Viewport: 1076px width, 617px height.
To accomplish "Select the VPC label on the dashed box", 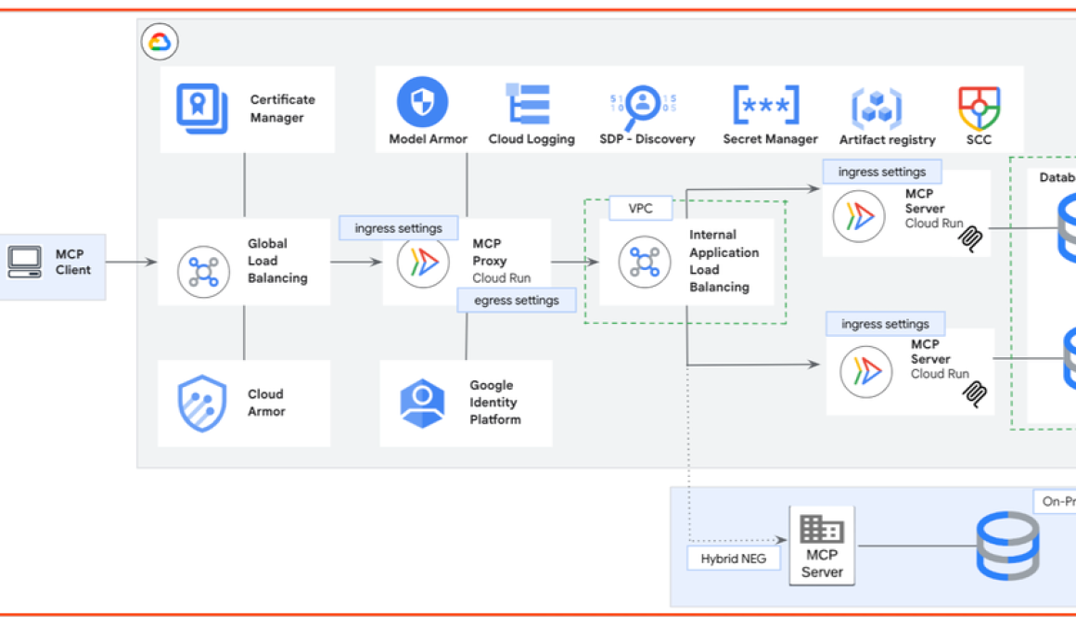I will 639,208.
